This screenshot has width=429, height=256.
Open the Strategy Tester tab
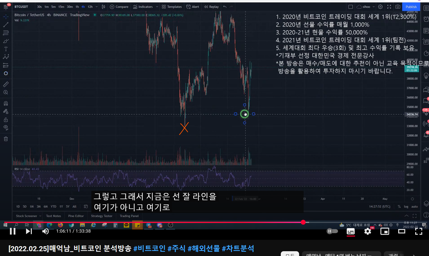coord(102,216)
